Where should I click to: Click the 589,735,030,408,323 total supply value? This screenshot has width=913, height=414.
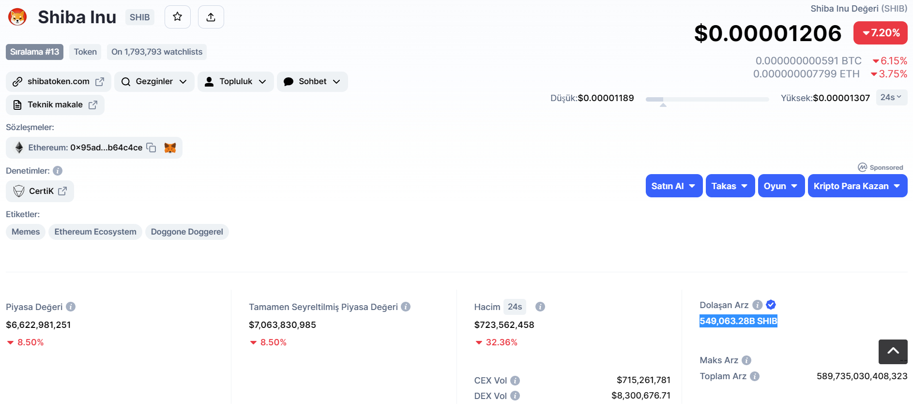coord(862,376)
